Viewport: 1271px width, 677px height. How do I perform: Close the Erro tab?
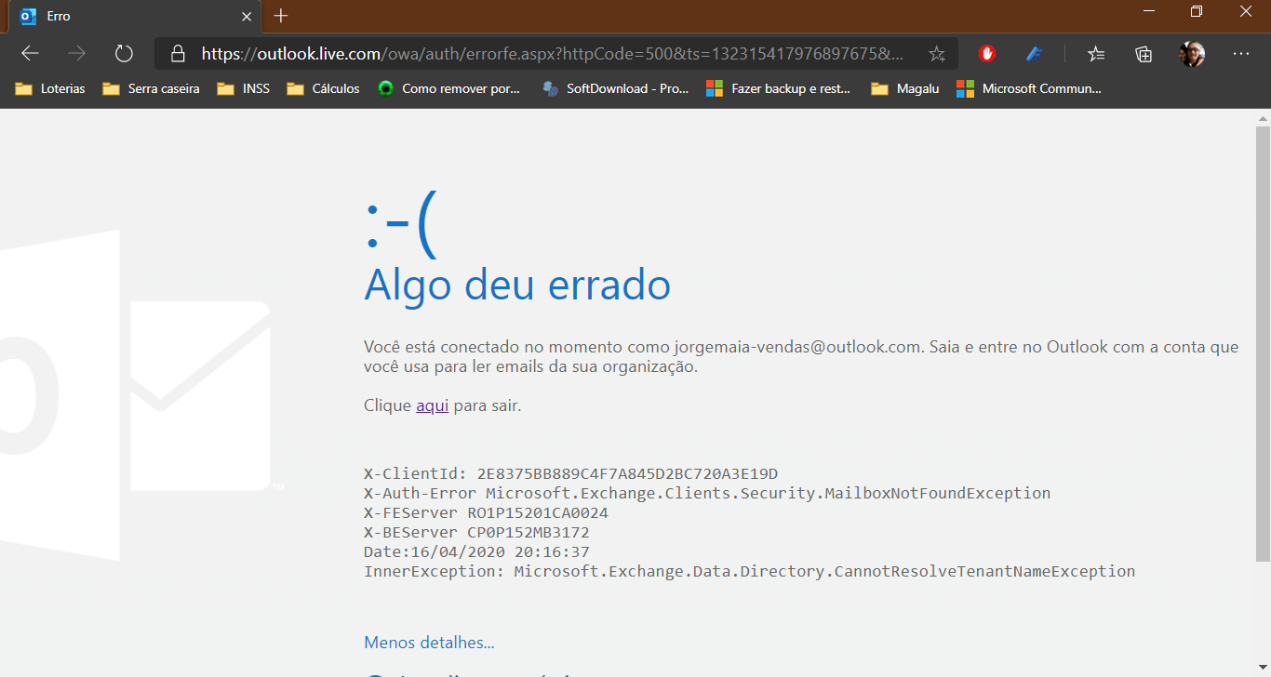247,16
